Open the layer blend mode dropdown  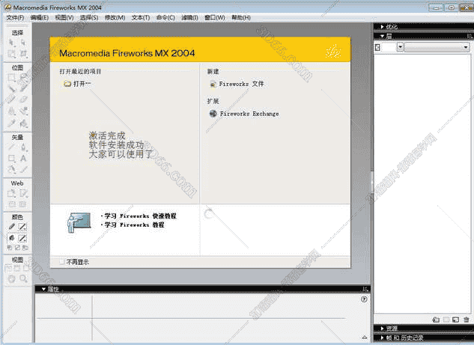[x=437, y=47]
